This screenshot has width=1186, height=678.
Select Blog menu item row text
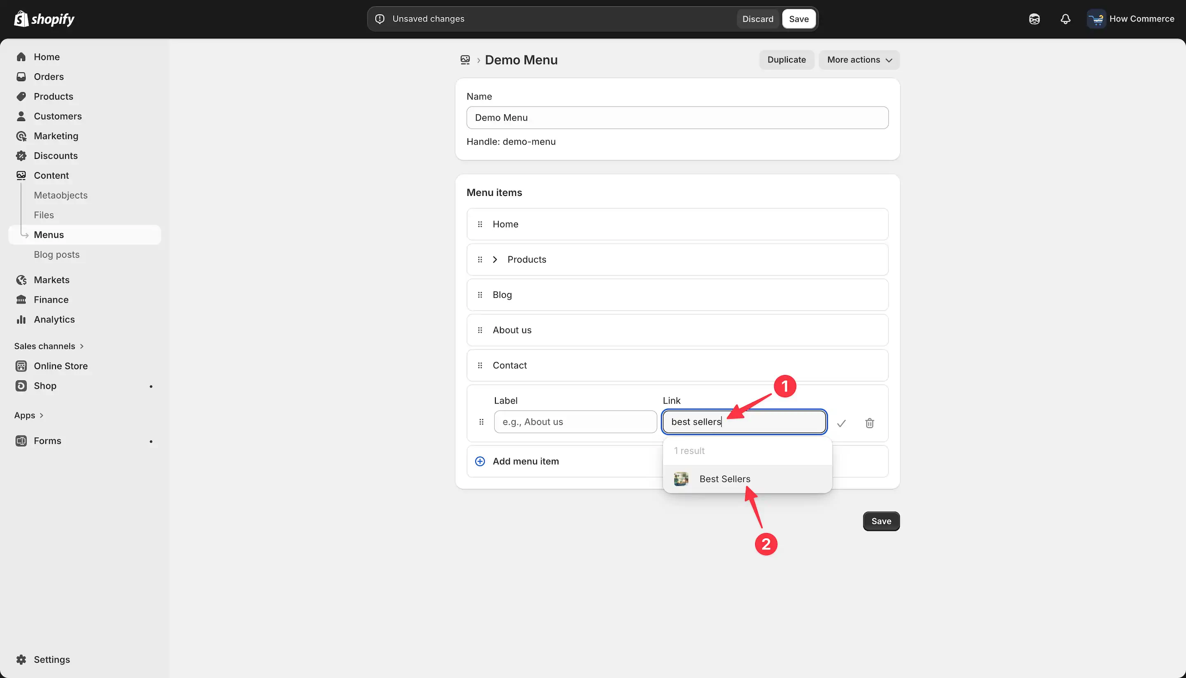(x=502, y=295)
